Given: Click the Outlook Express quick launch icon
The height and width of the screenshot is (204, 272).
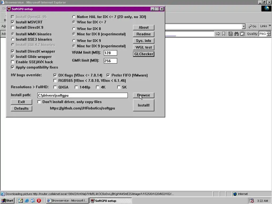Looking at the screenshot, I should (33, 201).
